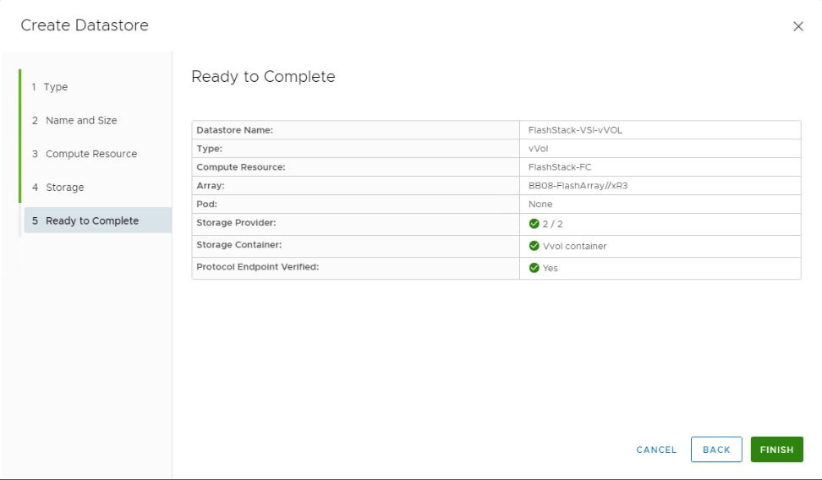Jump to the Storage step
The image size is (822, 480).
[58, 188]
